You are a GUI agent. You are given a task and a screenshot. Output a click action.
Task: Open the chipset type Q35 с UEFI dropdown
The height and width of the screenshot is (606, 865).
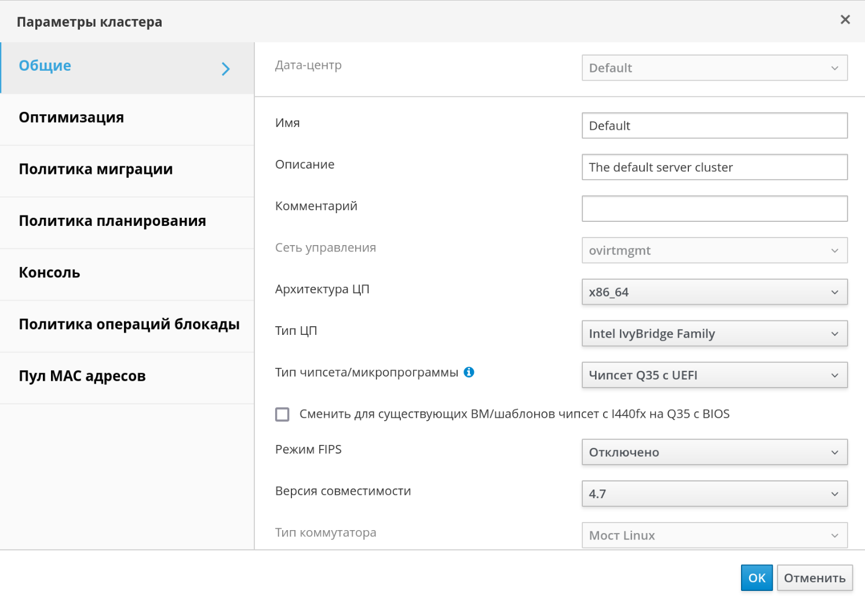tap(714, 375)
